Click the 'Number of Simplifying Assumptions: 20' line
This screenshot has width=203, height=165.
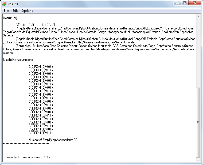click(53, 140)
